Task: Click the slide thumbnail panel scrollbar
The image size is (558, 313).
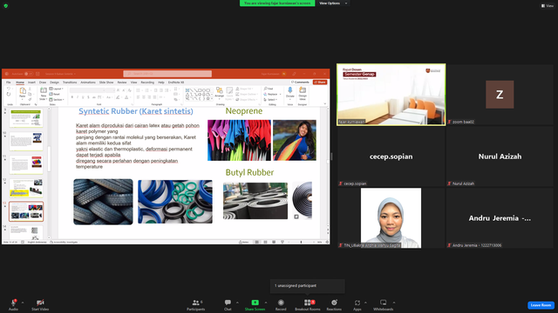Action: [x=49, y=159]
